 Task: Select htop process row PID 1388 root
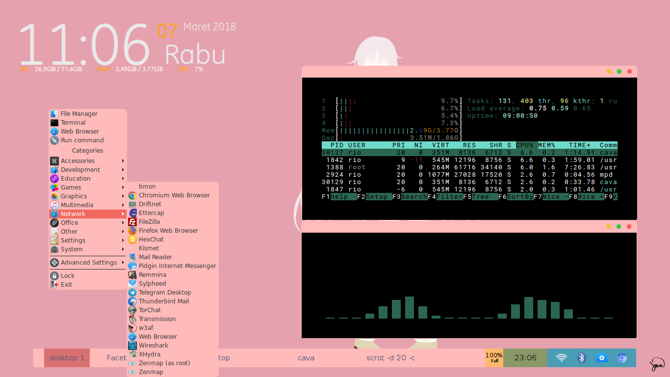[469, 167]
